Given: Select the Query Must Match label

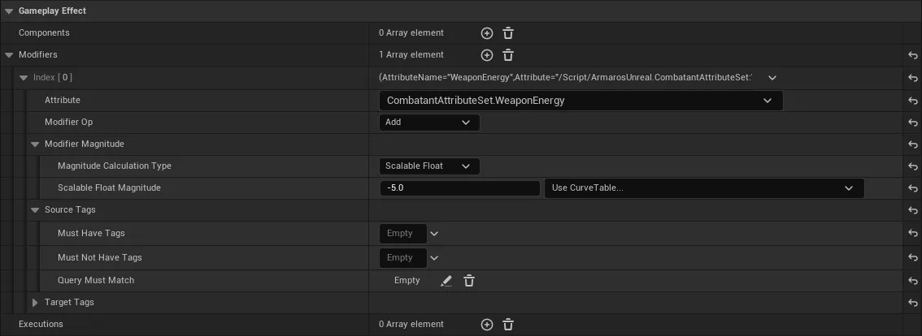Looking at the screenshot, I should 96,280.
